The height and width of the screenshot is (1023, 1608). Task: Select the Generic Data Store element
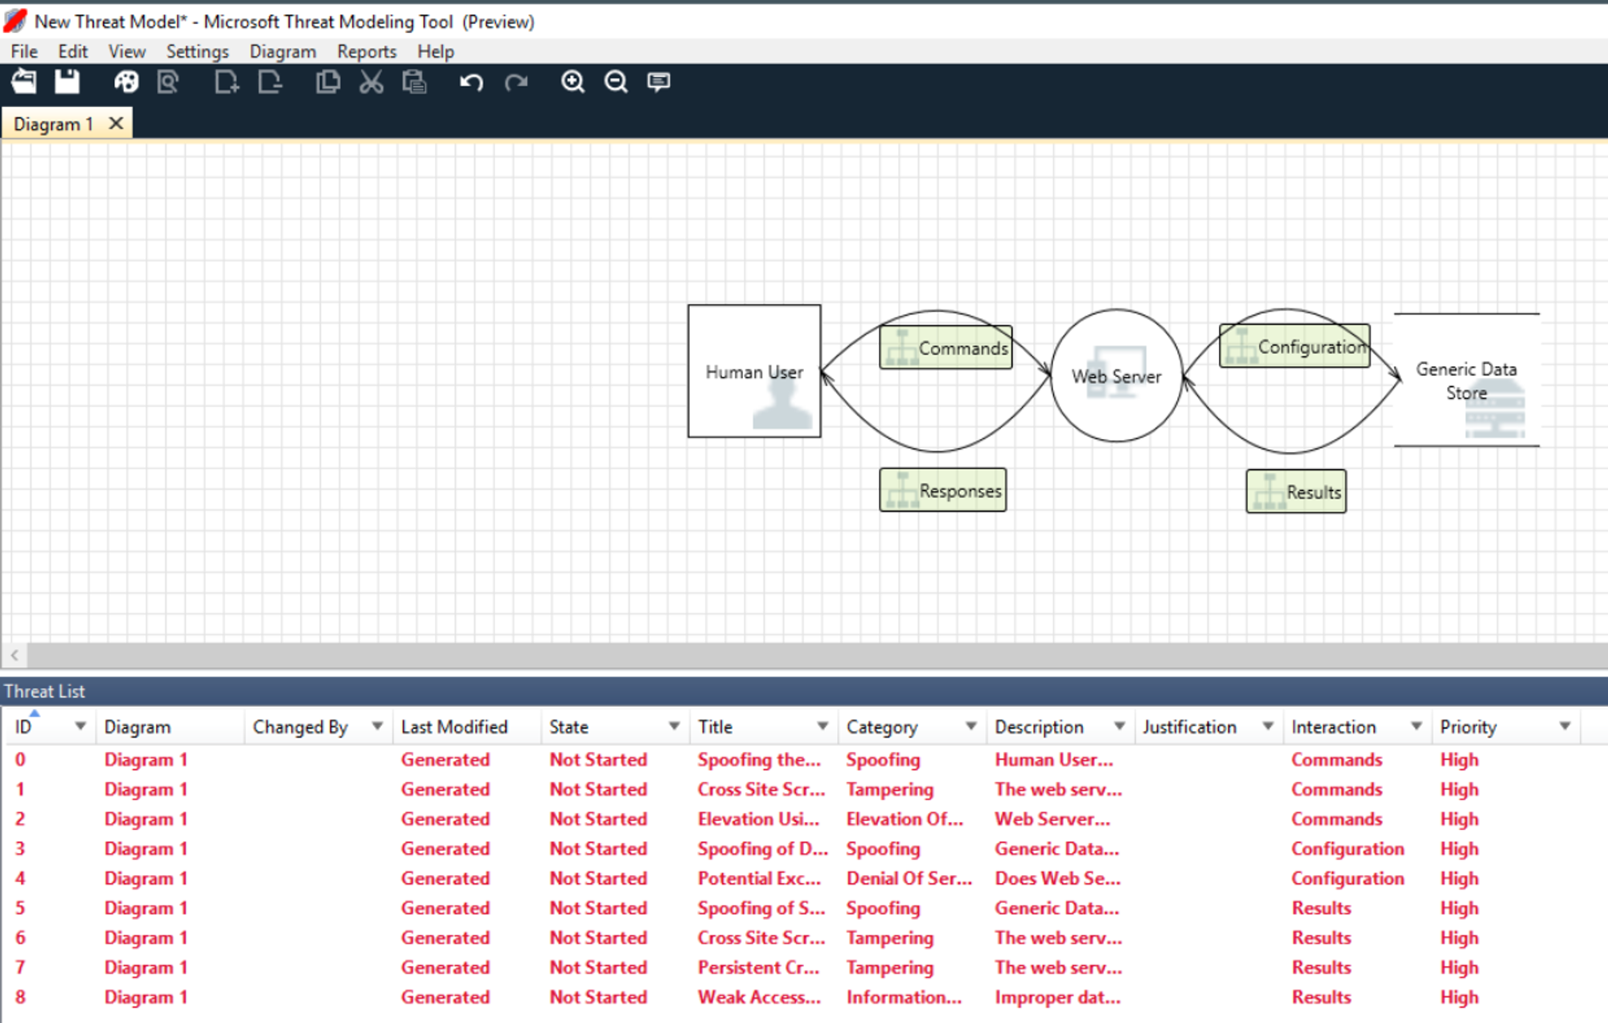point(1466,380)
